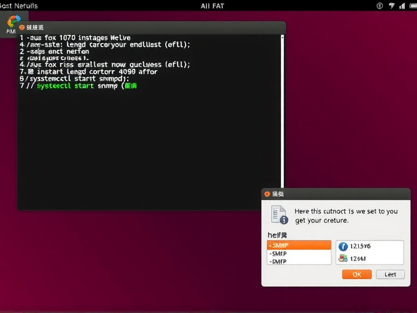
Task: Select the blue round icon beside 1215Y6
Action: (343, 246)
